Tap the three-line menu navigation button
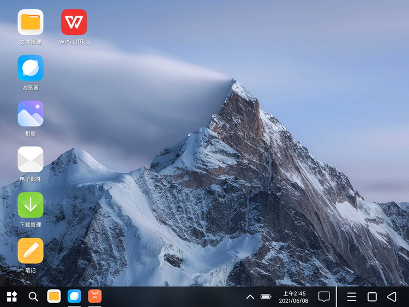This screenshot has width=409, height=307. (x=352, y=297)
